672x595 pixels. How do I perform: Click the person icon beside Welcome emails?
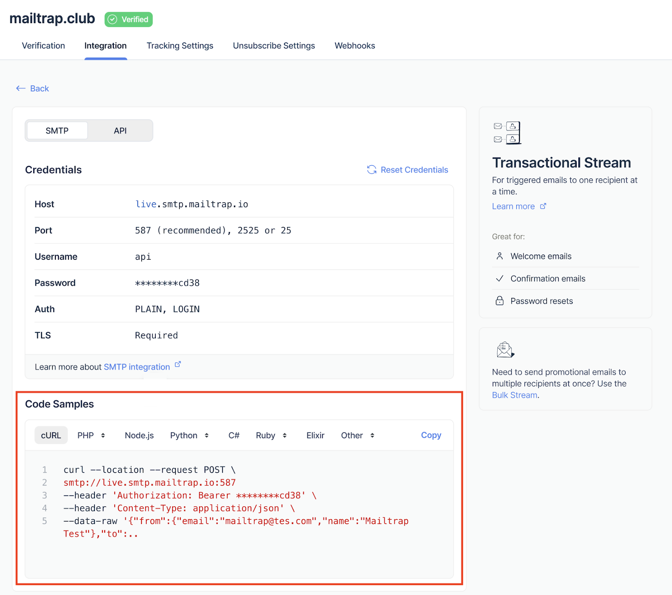tap(499, 256)
